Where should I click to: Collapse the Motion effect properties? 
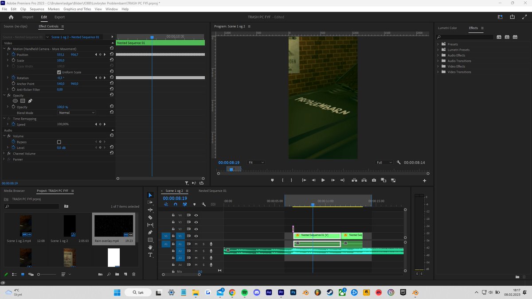(4, 49)
